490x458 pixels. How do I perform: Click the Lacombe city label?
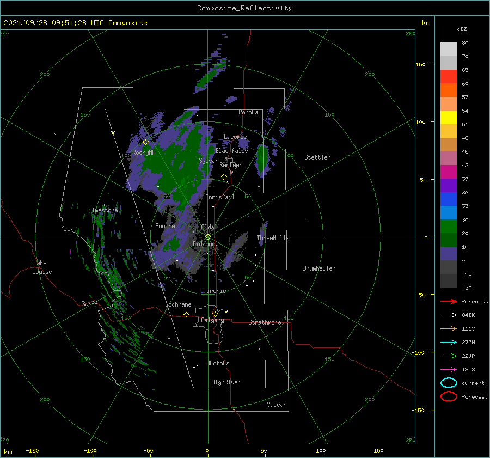pos(235,137)
